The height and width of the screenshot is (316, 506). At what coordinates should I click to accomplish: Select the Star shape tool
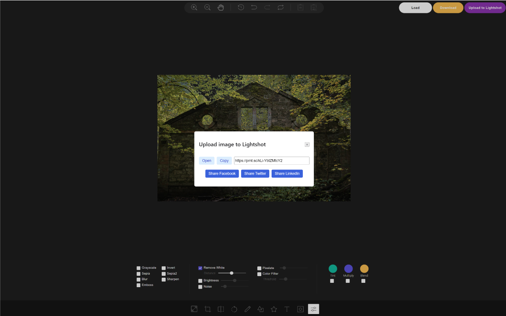coord(274,308)
